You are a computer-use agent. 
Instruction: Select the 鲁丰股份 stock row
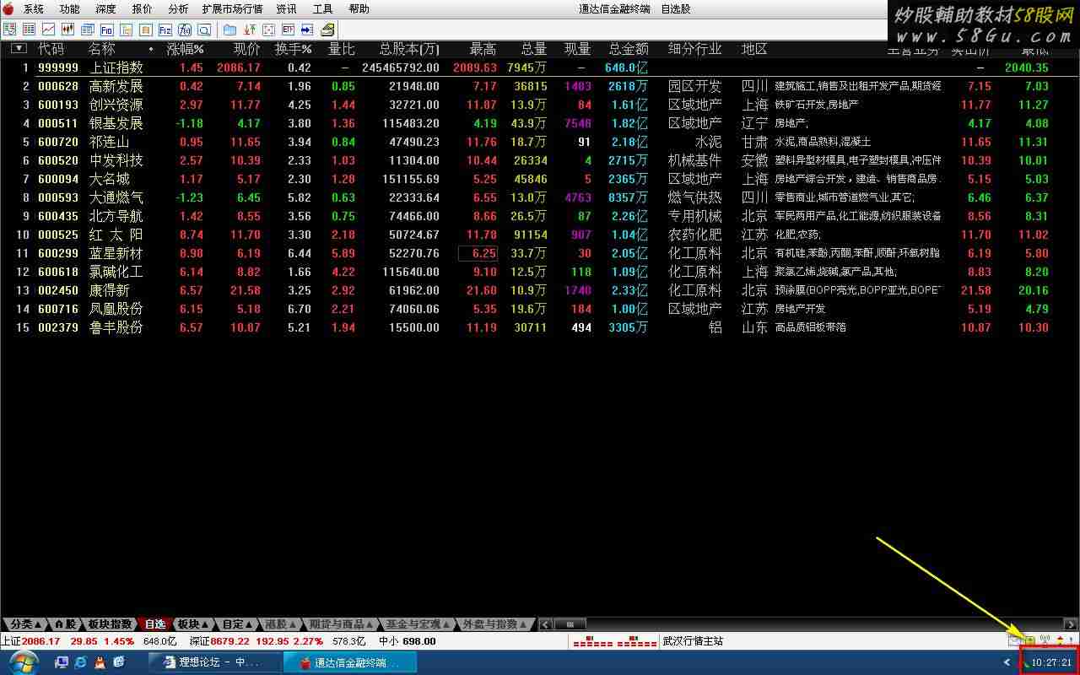click(x=540, y=327)
